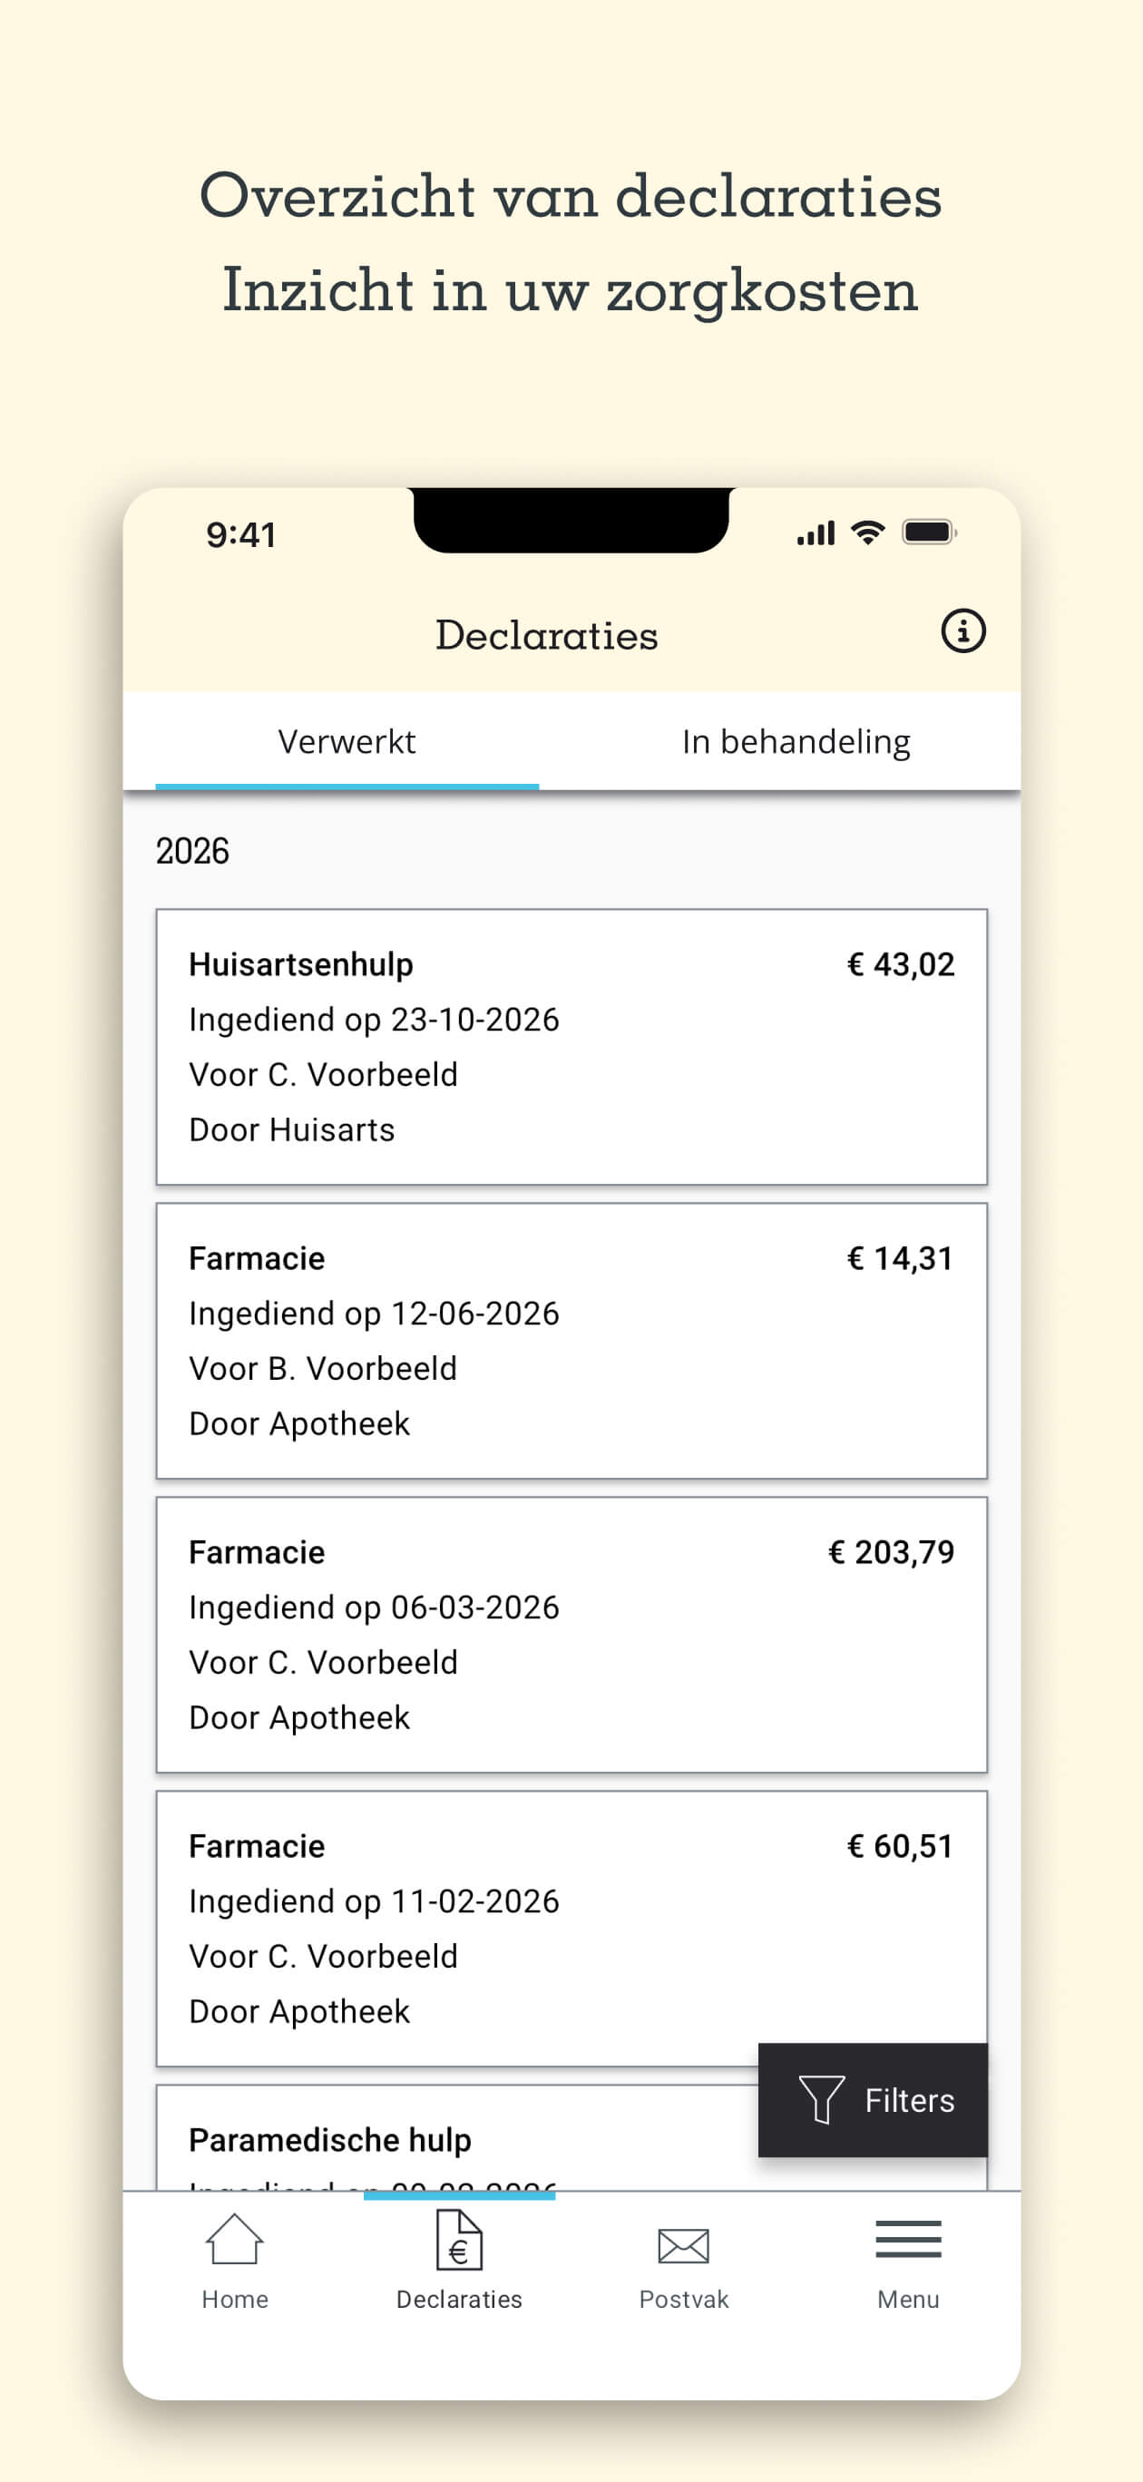Screen dimensions: 1143x2482
Task: Switch to the Verwerkt tab
Action: [x=347, y=742]
